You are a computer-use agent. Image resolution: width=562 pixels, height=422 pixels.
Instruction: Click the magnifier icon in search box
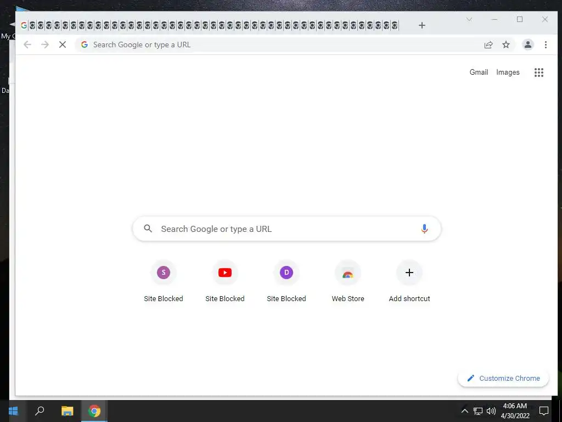(x=148, y=228)
